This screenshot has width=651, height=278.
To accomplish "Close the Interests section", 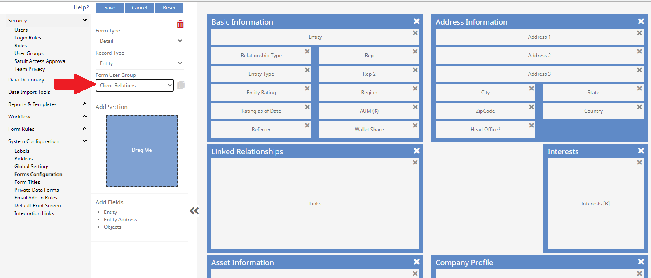I will [641, 151].
